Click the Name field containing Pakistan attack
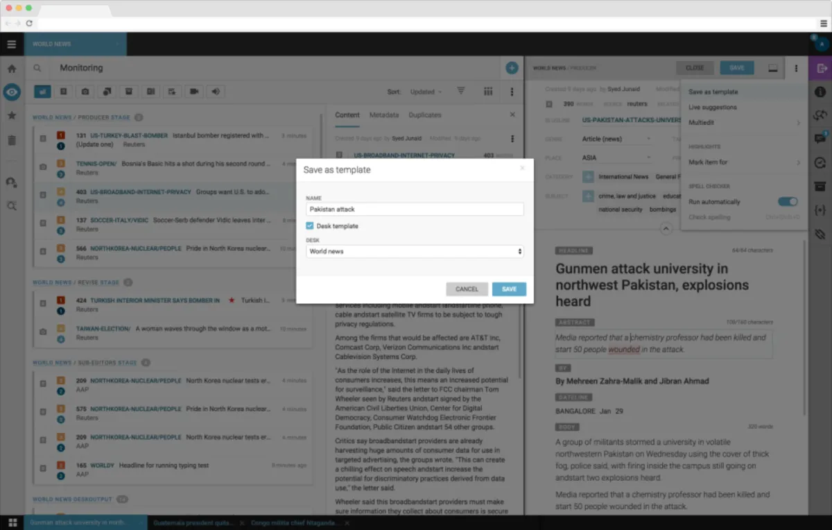The height and width of the screenshot is (530, 832). click(x=414, y=209)
